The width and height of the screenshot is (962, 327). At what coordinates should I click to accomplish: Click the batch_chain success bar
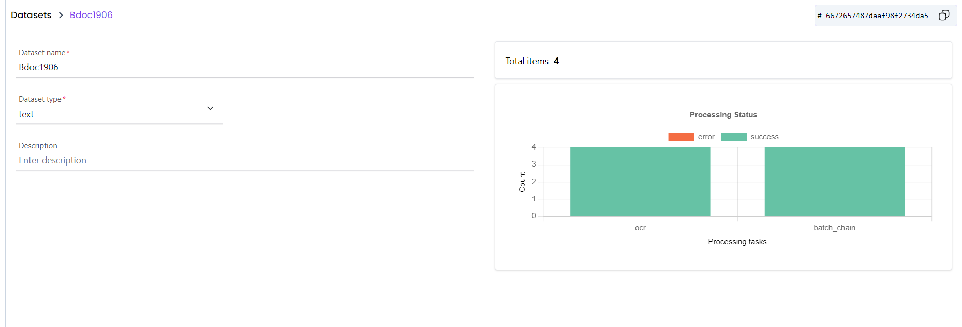[x=834, y=182]
